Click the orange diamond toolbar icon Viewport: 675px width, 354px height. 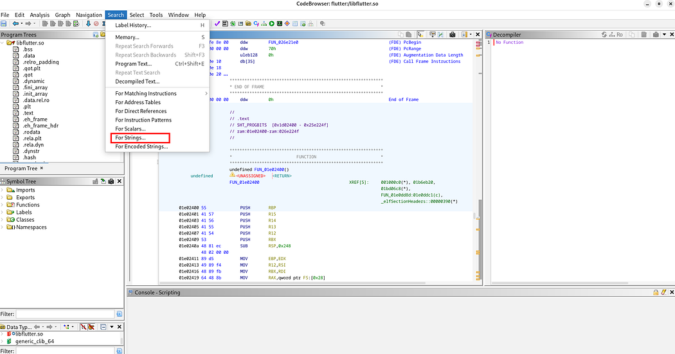pos(287,24)
